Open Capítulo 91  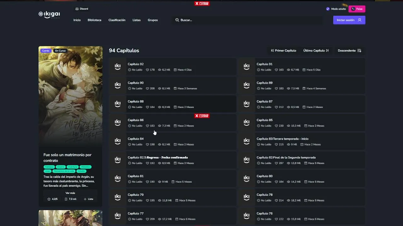click(x=302, y=67)
